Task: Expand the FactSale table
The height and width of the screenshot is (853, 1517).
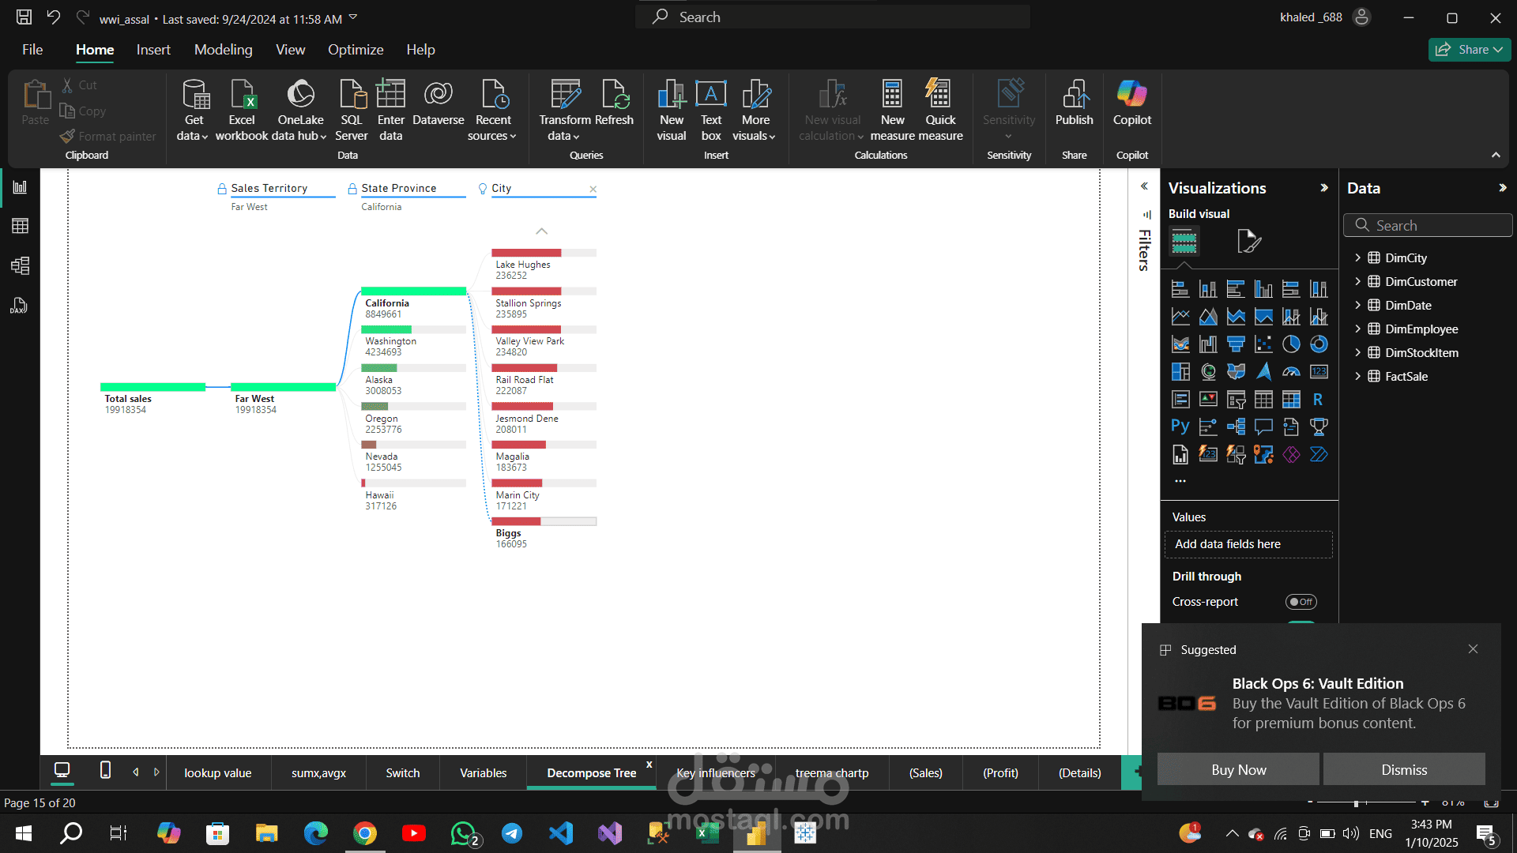Action: [x=1357, y=377]
